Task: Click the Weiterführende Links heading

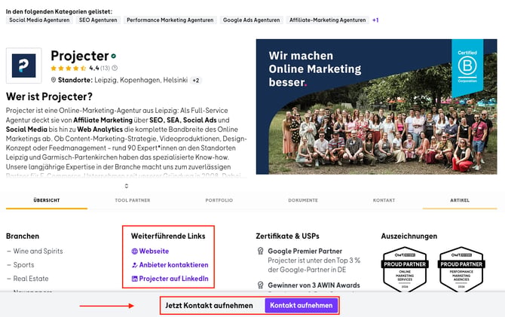Action: (168, 236)
